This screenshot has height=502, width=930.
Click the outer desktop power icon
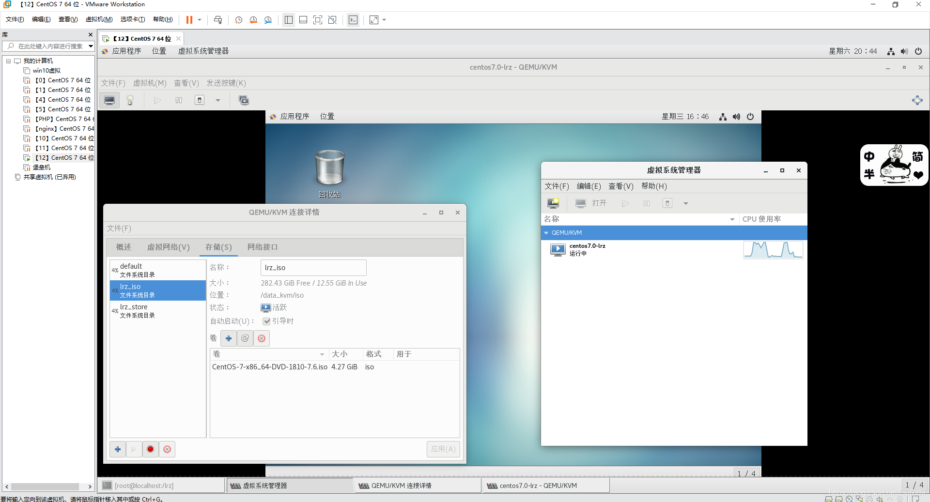tap(918, 51)
